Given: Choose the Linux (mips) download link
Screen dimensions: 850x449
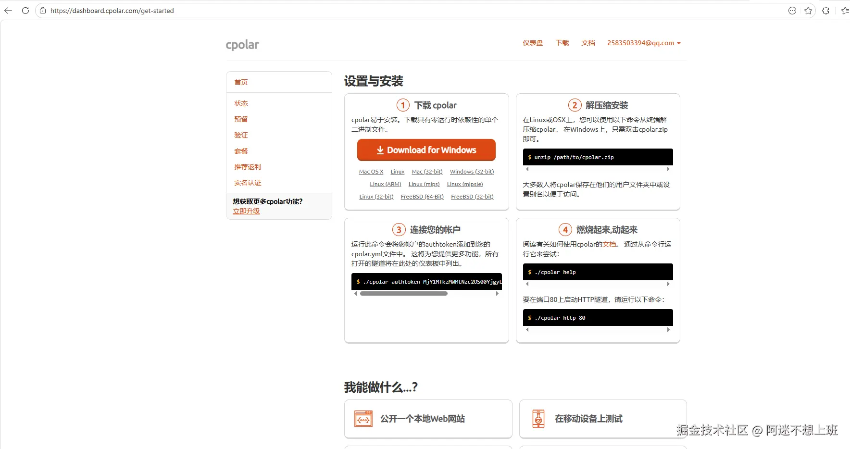Looking at the screenshot, I should coord(424,184).
